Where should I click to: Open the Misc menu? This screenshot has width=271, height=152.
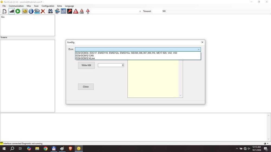(29, 6)
